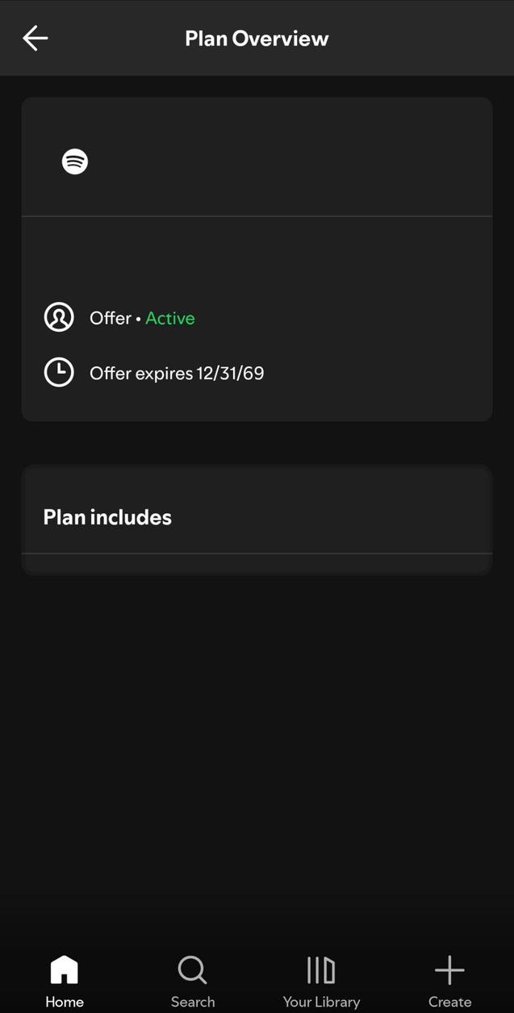Click the Plan Overview title
Screen dimensions: 514x1013
(x=257, y=39)
